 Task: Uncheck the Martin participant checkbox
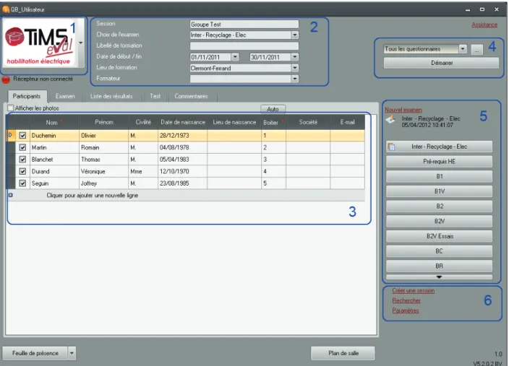click(x=22, y=147)
